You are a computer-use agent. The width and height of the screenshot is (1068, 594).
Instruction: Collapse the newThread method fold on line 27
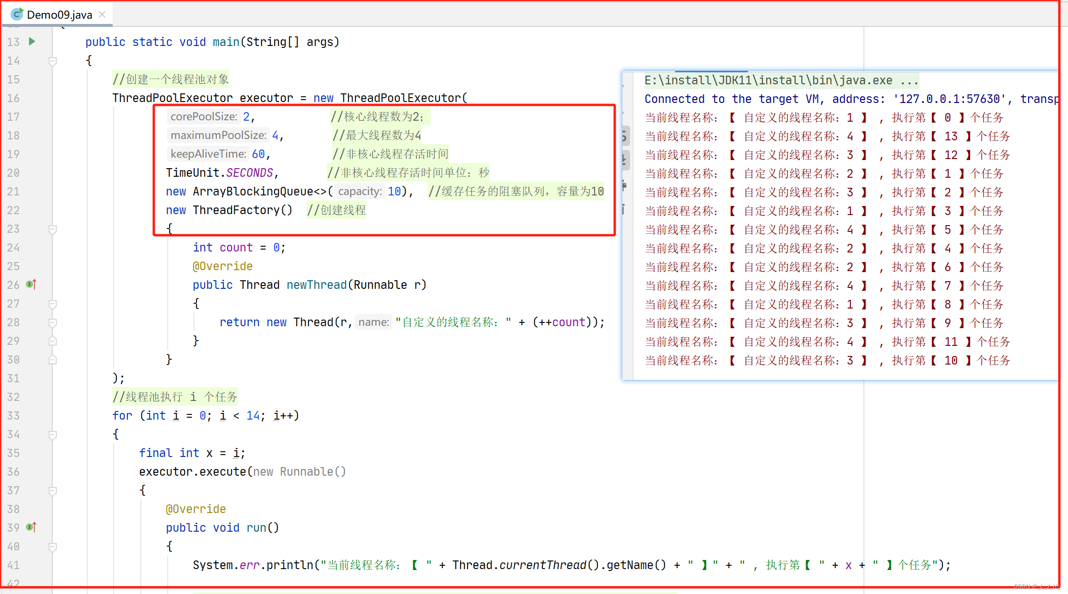coord(53,304)
